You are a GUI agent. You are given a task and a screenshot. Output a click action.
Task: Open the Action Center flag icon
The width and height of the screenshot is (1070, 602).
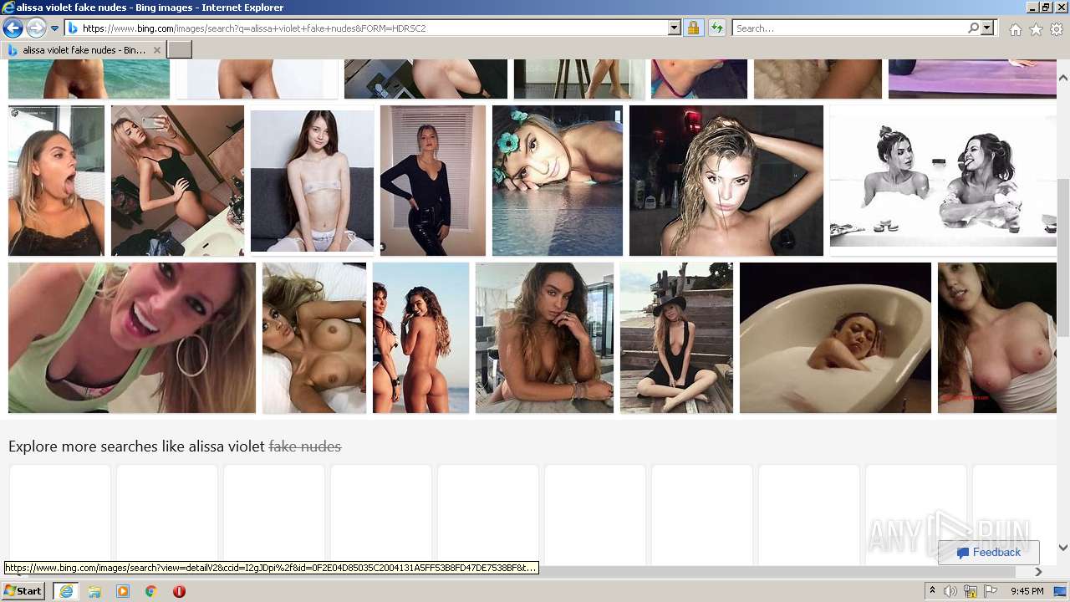[990, 591]
